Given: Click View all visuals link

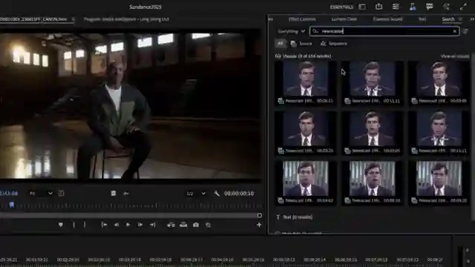Looking at the screenshot, I should (455, 56).
